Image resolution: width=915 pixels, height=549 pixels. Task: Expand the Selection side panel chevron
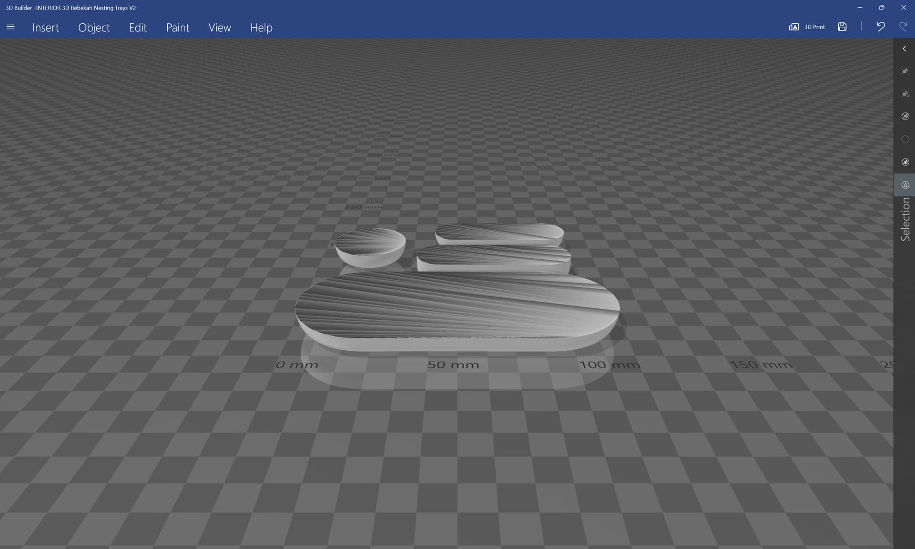click(904, 49)
